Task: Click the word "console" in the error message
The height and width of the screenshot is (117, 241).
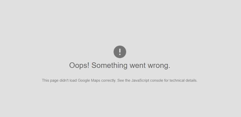Action: (x=156, y=81)
